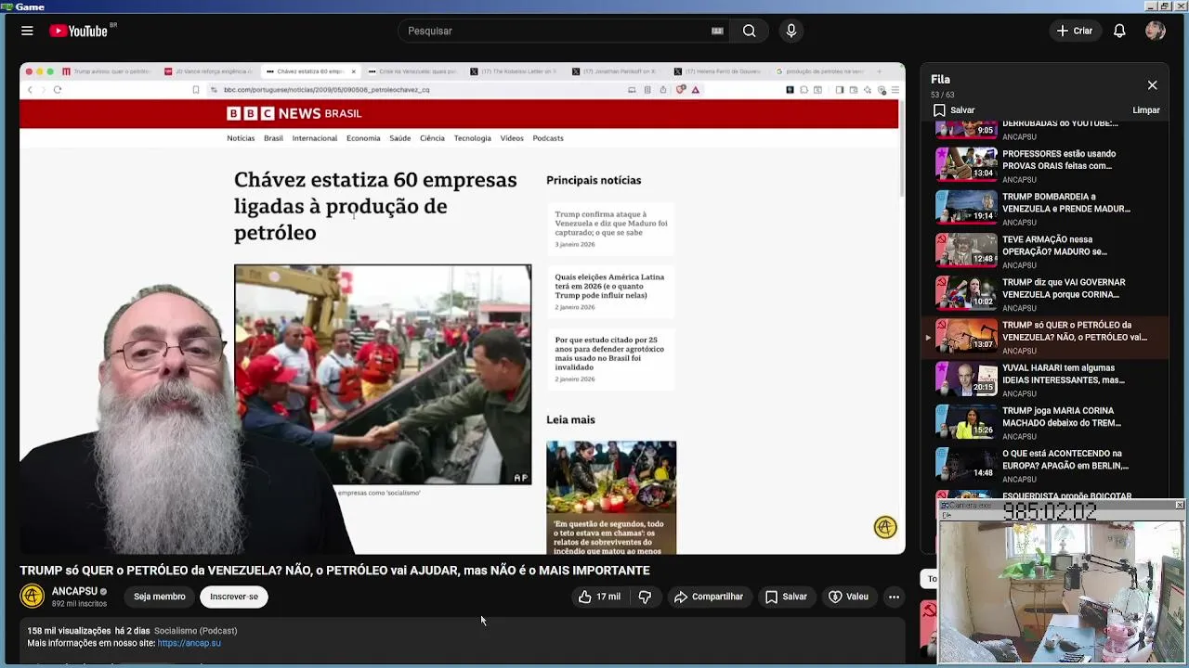The height and width of the screenshot is (668, 1189).
Task: Open the YouTube guide hamburger menu
Action: [27, 31]
